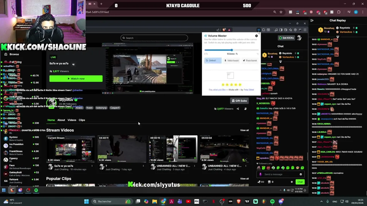This screenshot has width=367, height=206.
Task: Open options menu for the '?' video
Action: tap(143, 166)
